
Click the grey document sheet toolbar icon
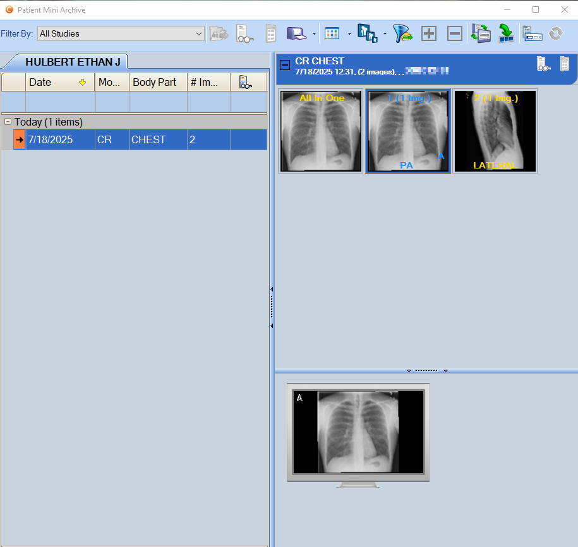click(x=271, y=34)
